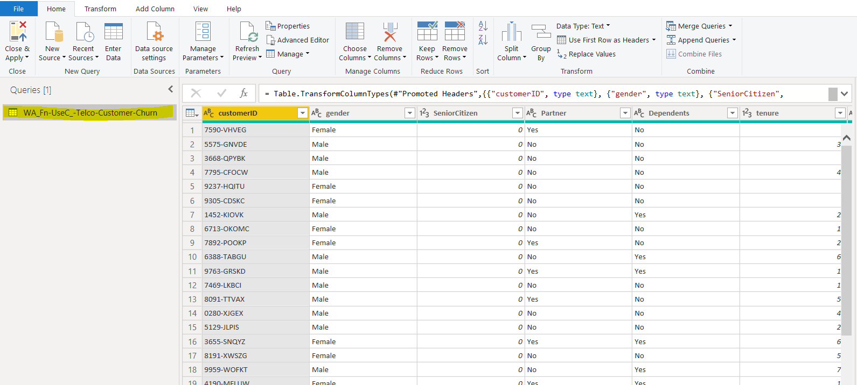Click the Remove Columns icon
Screen dimensions: 857x385
coord(389,32)
